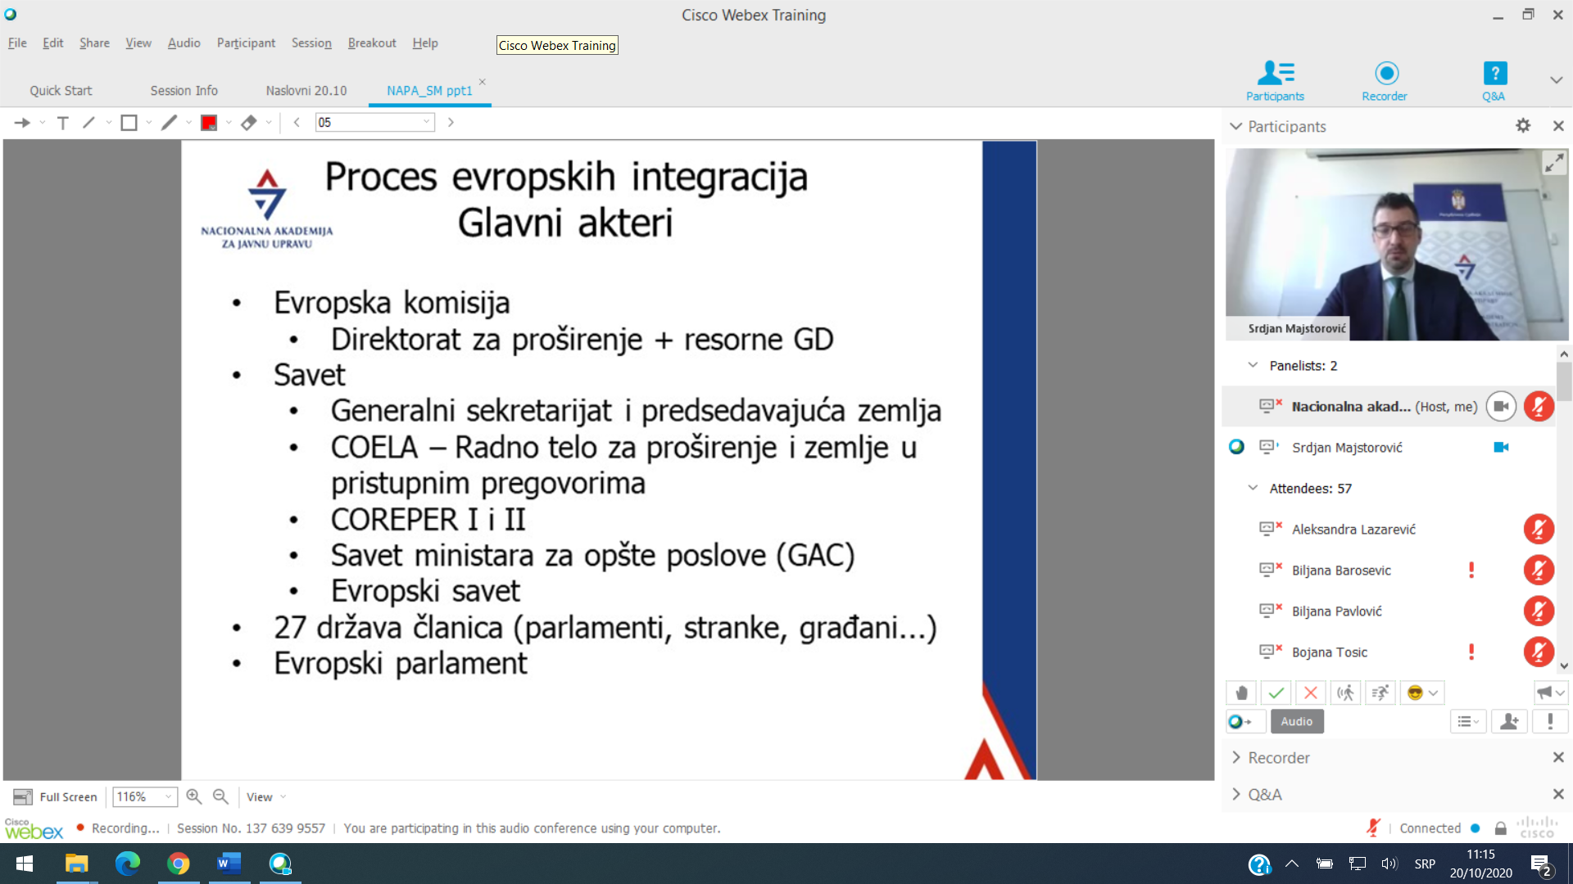Screen dimensions: 1573x884
Task: Expand the Recorder panel
Action: [x=1236, y=758]
